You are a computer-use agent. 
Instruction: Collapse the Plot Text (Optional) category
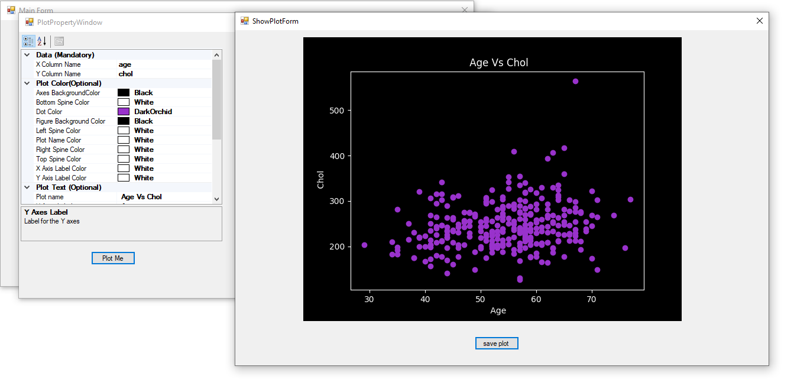point(27,187)
